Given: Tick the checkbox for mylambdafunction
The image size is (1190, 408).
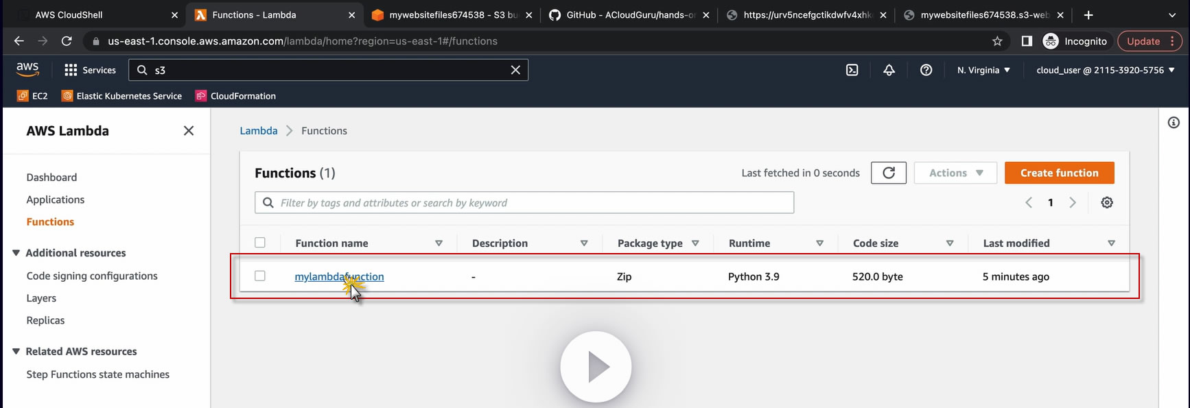Looking at the screenshot, I should [260, 276].
